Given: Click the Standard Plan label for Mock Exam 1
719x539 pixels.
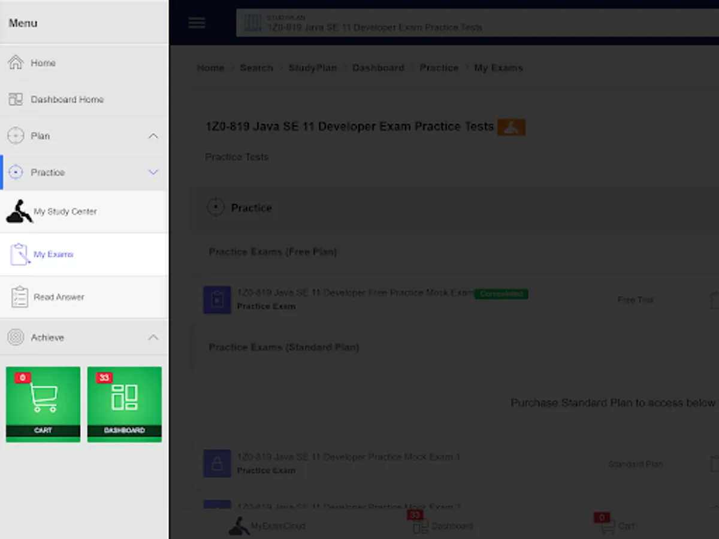Looking at the screenshot, I should click(x=635, y=464).
